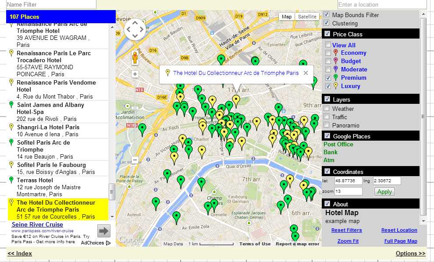Viewport: 434px width, 262px height.
Task: Grab the Street View pegman icon
Action: [135, 58]
